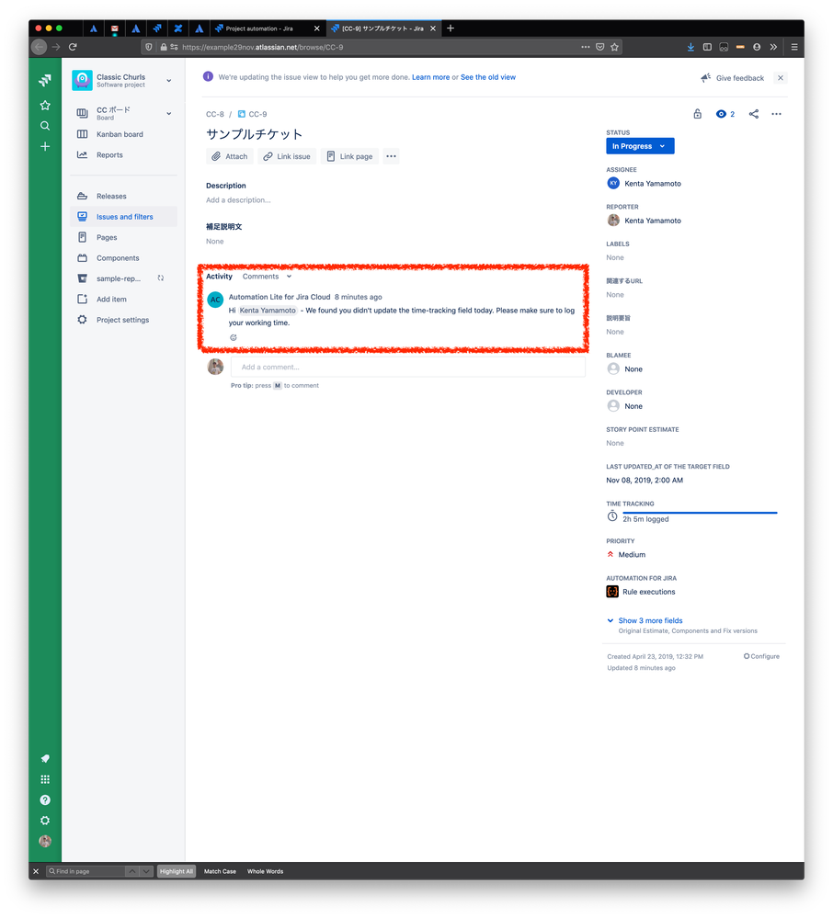Screen dimensions: 833x918
Task: Click the Link page button
Action: click(x=349, y=156)
